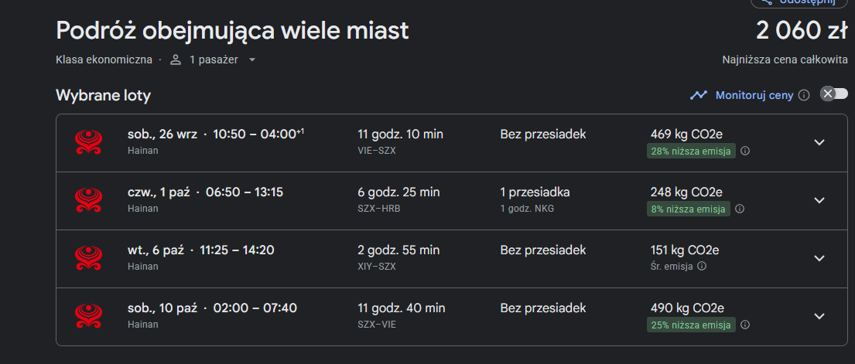
Task: Expand the 10 paź SZX–VIE flight details
Action: (x=819, y=316)
